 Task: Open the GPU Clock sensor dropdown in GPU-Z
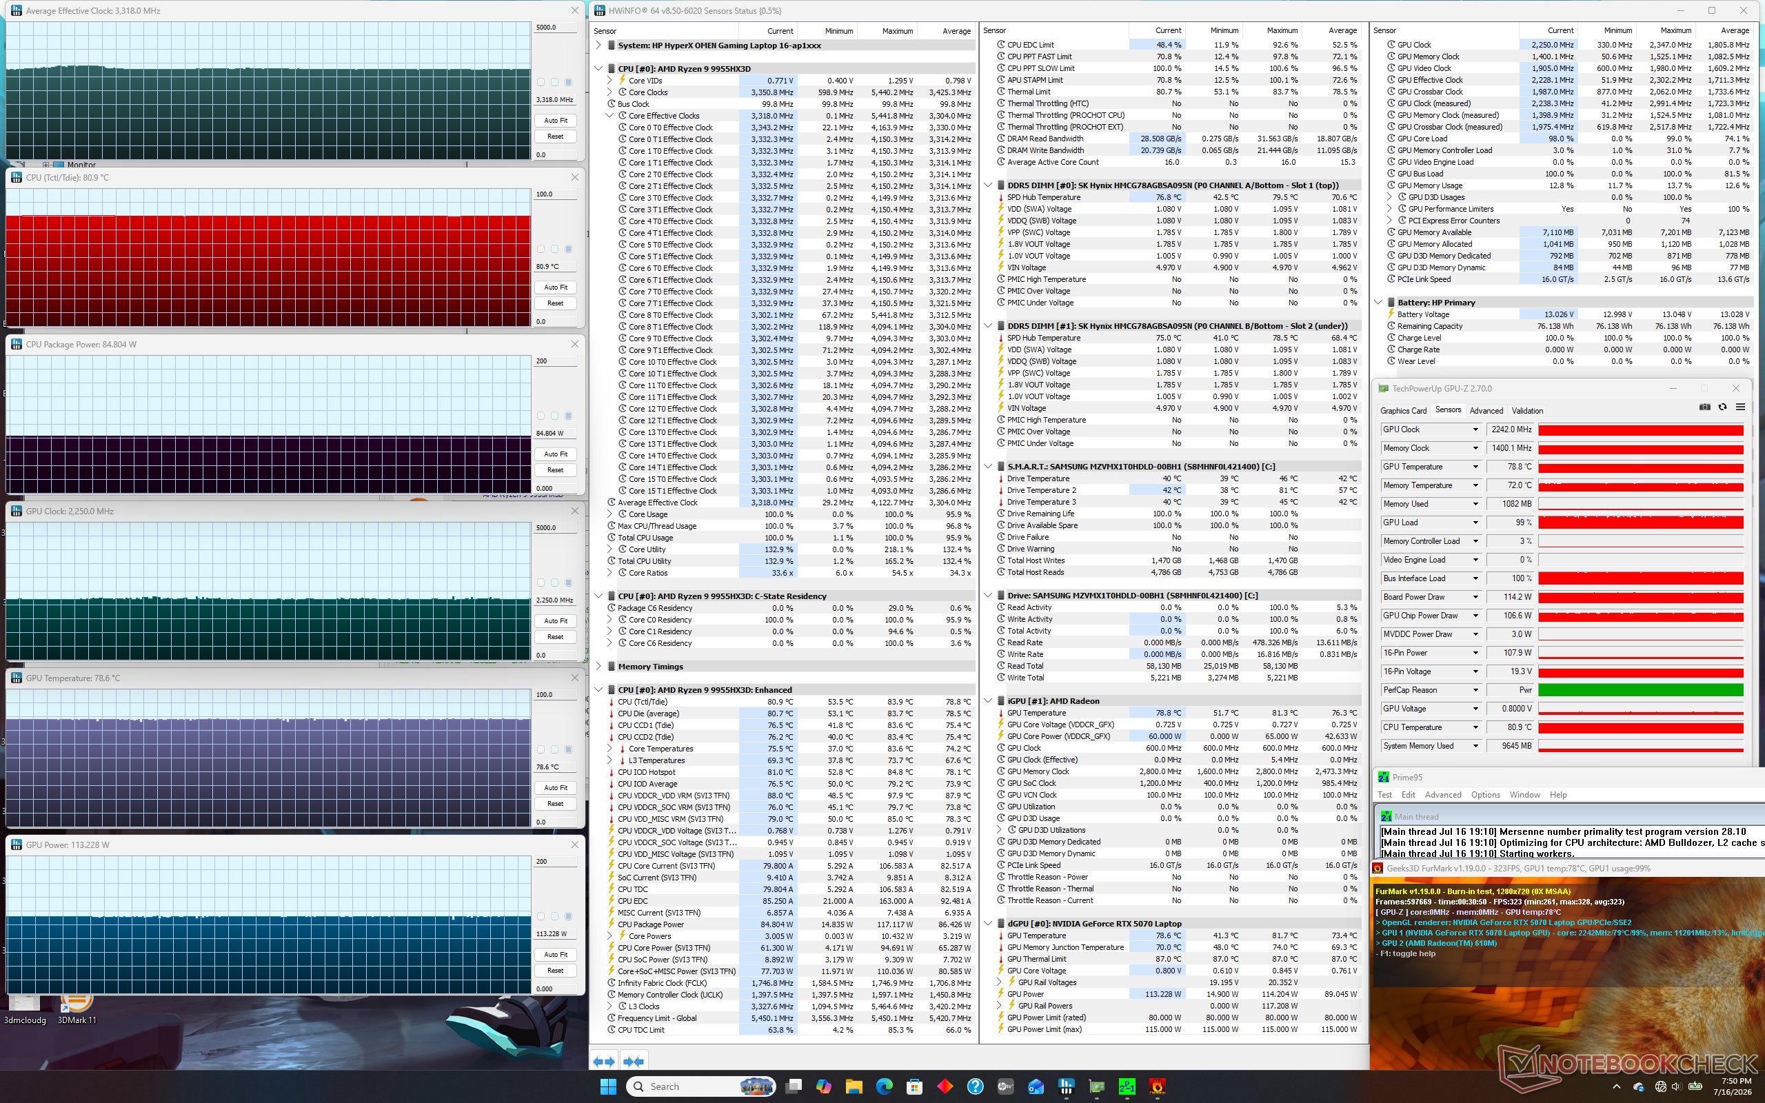pyautogui.click(x=1475, y=429)
